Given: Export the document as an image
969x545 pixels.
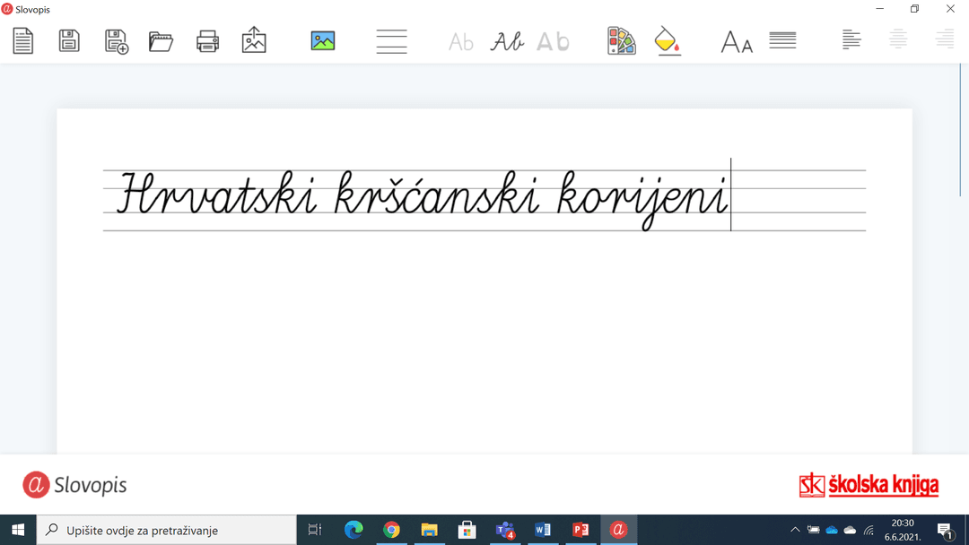Looking at the screenshot, I should pyautogui.click(x=254, y=40).
